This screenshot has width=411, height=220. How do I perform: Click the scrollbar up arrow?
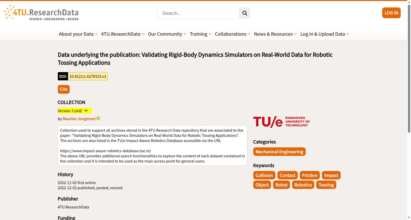[409, 2]
